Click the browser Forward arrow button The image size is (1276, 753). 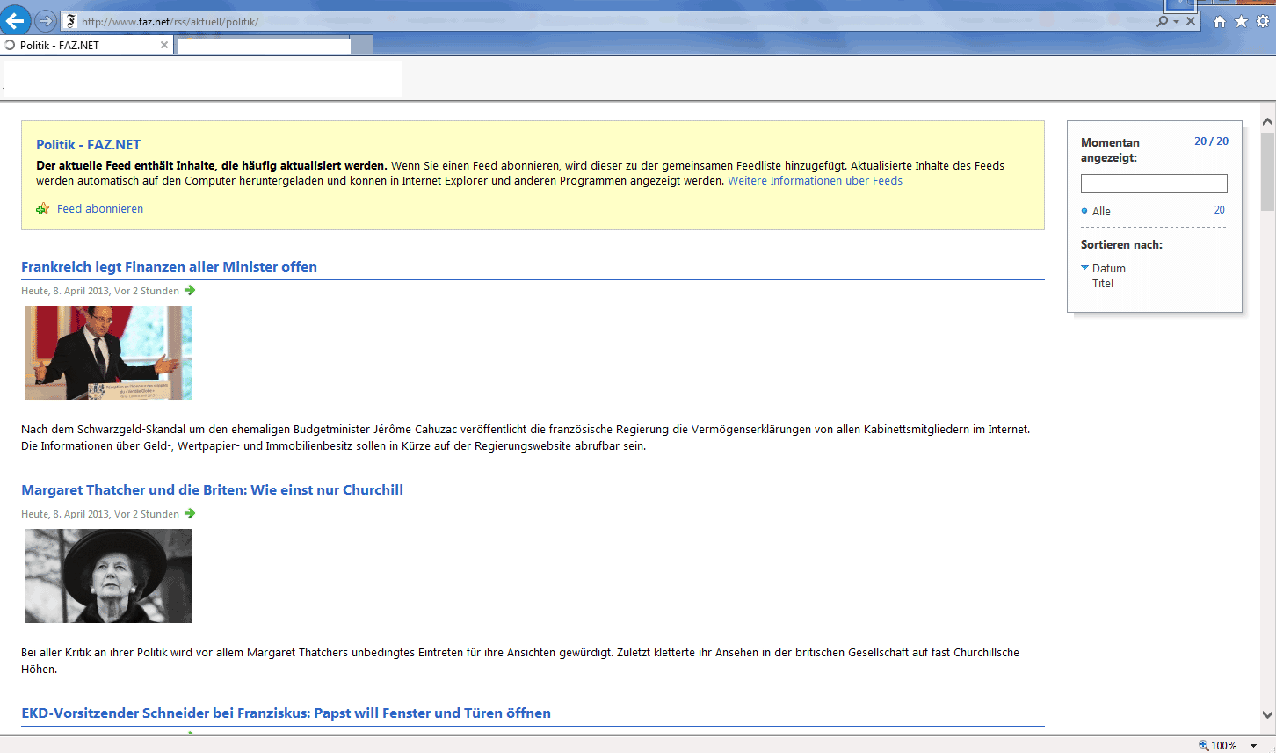click(x=46, y=21)
